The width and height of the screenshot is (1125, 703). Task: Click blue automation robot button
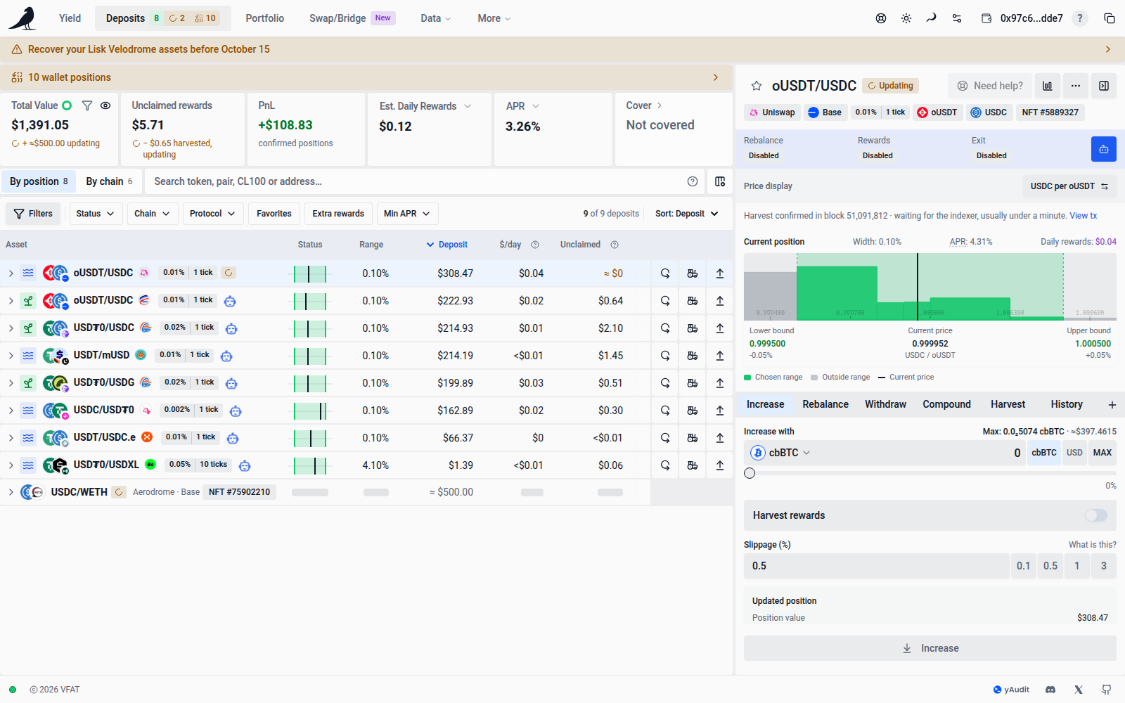click(x=1104, y=149)
